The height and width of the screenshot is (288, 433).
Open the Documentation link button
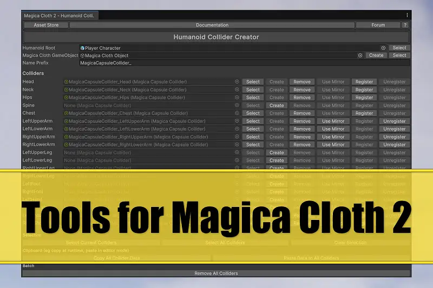212,25
